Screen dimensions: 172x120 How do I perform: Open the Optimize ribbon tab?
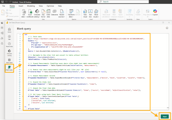(x=50, y=6)
